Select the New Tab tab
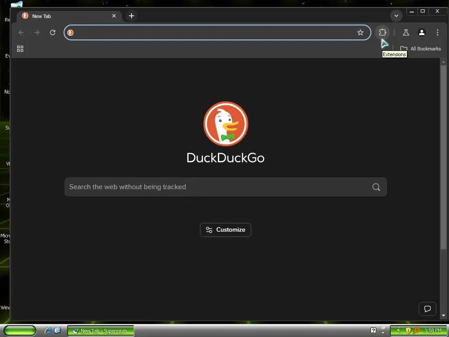 point(70,16)
